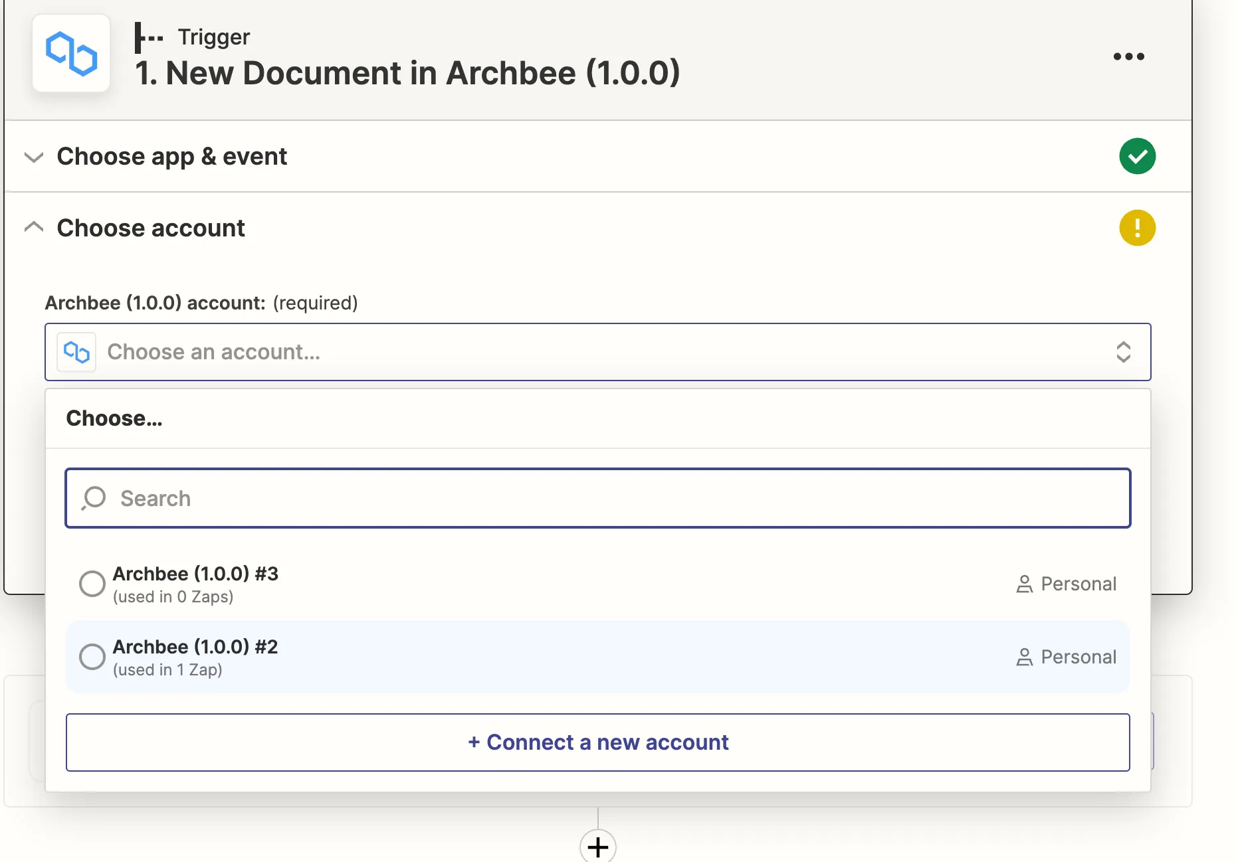This screenshot has height=862, width=1236.
Task: Select the Archbee (1.0.0) #2 radio button
Action: 92,657
